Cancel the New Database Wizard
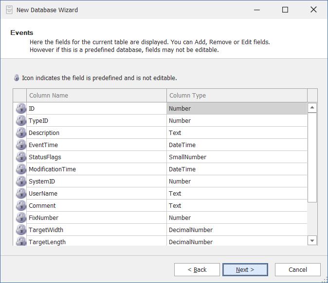The height and width of the screenshot is (283, 328). point(297,270)
